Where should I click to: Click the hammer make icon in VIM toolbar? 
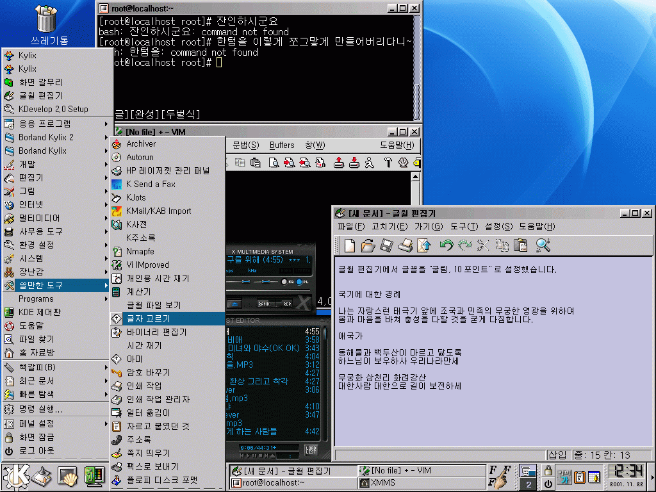(x=388, y=163)
